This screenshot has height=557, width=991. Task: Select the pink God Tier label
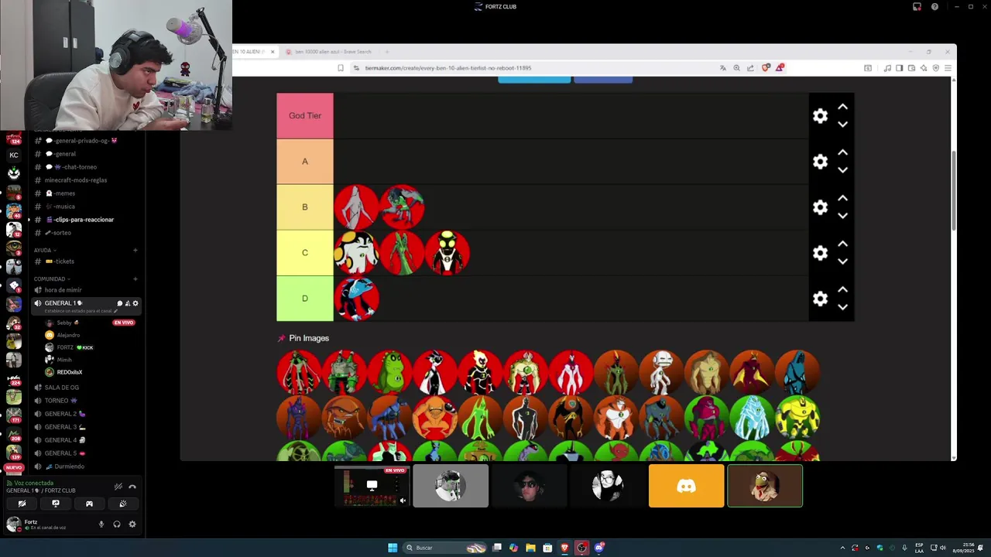click(x=305, y=116)
